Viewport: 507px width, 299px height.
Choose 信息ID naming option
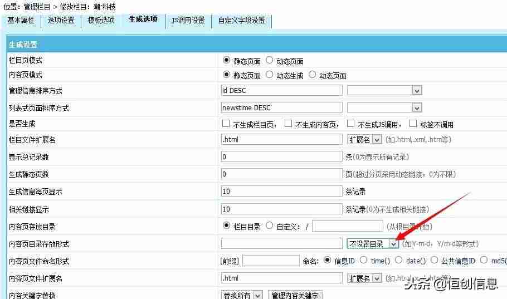pos(327,260)
